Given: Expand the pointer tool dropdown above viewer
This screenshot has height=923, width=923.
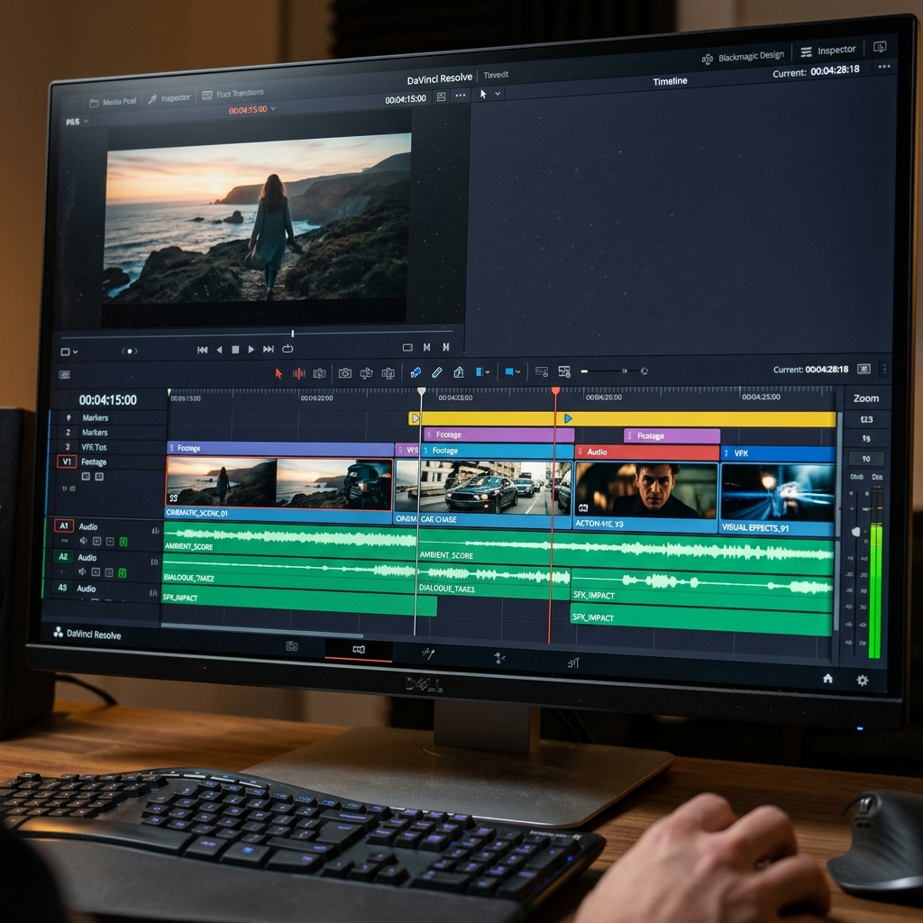Looking at the screenshot, I should pyautogui.click(x=498, y=94).
